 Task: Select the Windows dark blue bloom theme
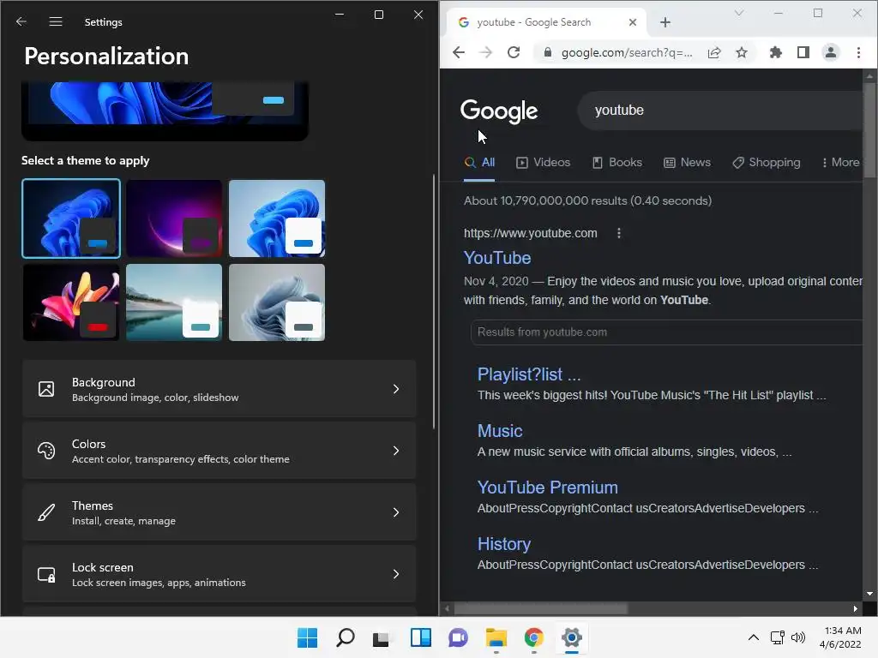click(71, 218)
